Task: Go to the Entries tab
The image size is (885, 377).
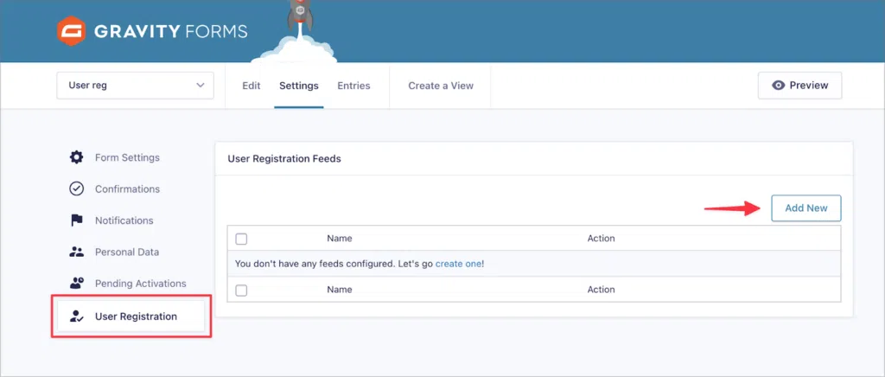Action: coord(353,86)
